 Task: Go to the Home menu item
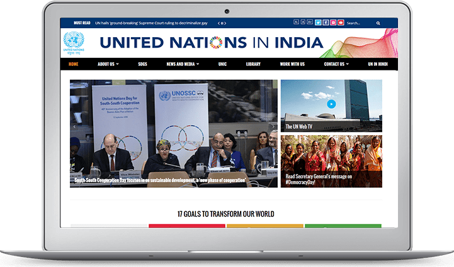pos(74,64)
